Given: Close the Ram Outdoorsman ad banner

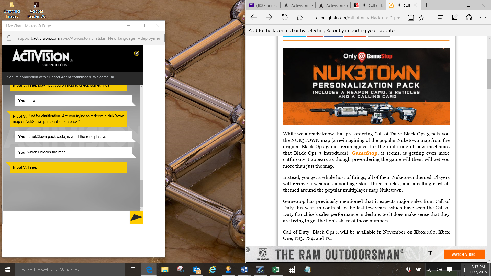Looking at the screenshot, I should (x=248, y=250).
